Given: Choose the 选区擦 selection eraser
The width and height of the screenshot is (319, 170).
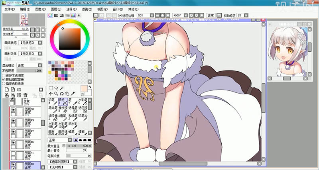Looking at the screenshot, I should [83, 109].
